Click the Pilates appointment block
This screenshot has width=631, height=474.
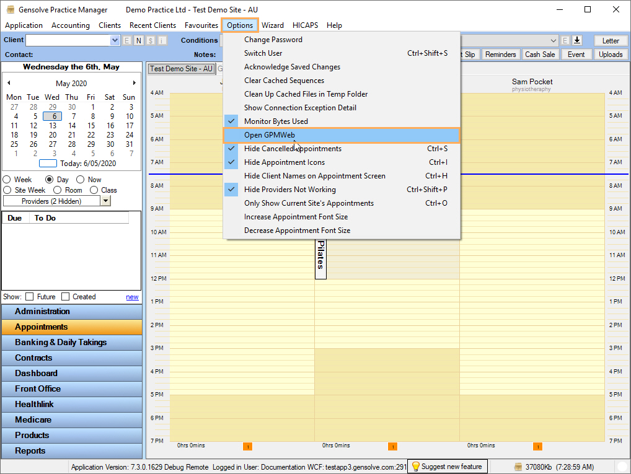(320, 258)
